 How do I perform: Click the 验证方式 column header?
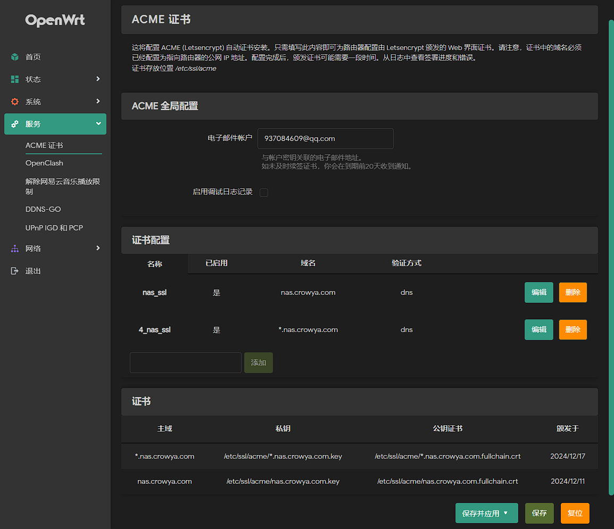[406, 263]
